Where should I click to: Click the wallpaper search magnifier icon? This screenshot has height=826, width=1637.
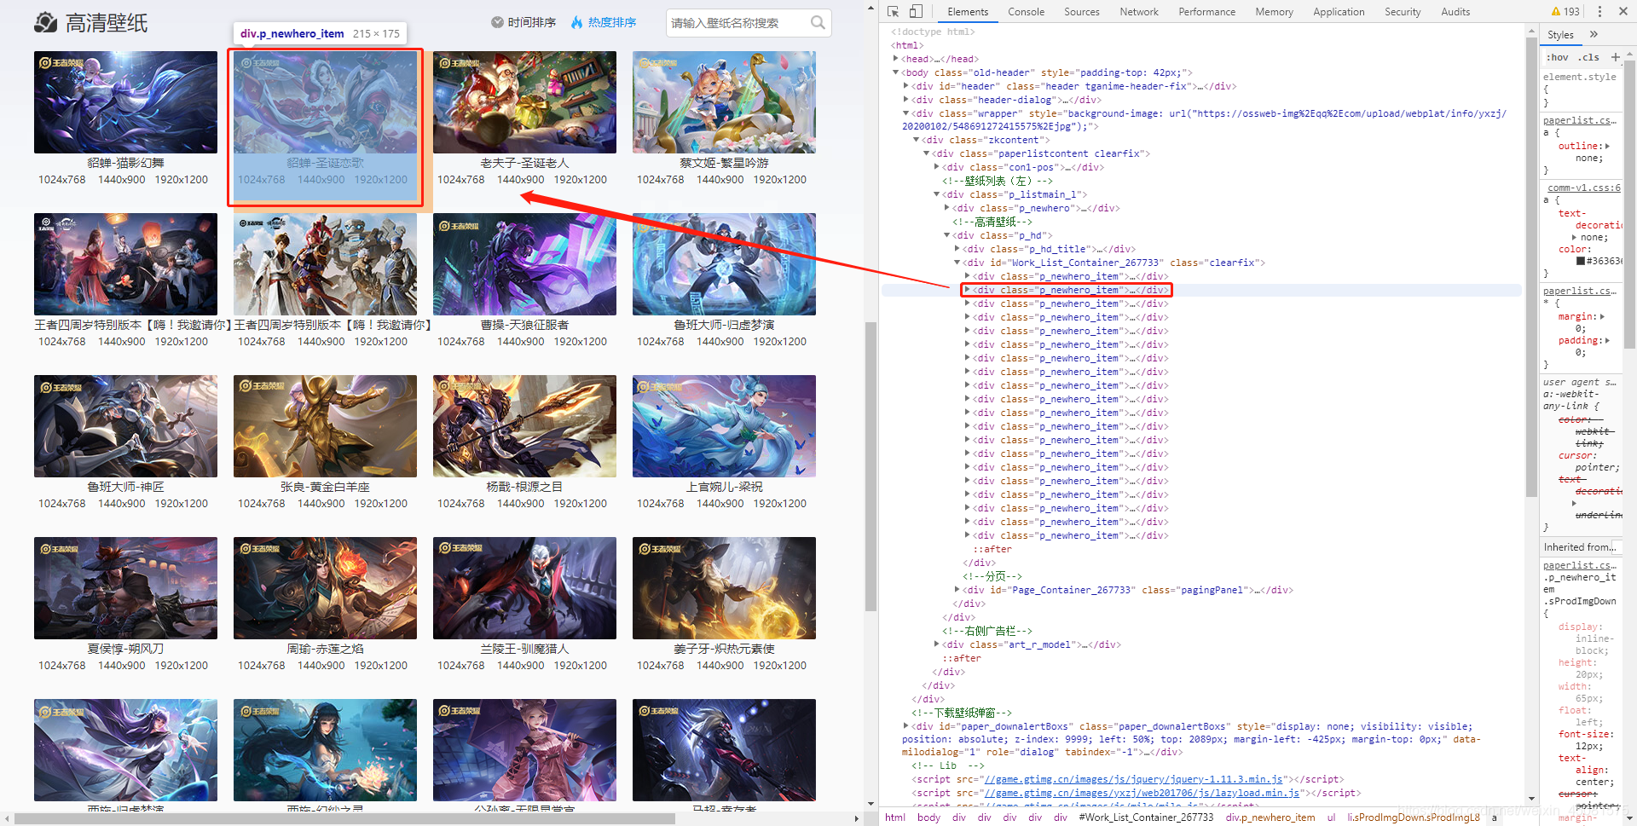click(x=818, y=23)
